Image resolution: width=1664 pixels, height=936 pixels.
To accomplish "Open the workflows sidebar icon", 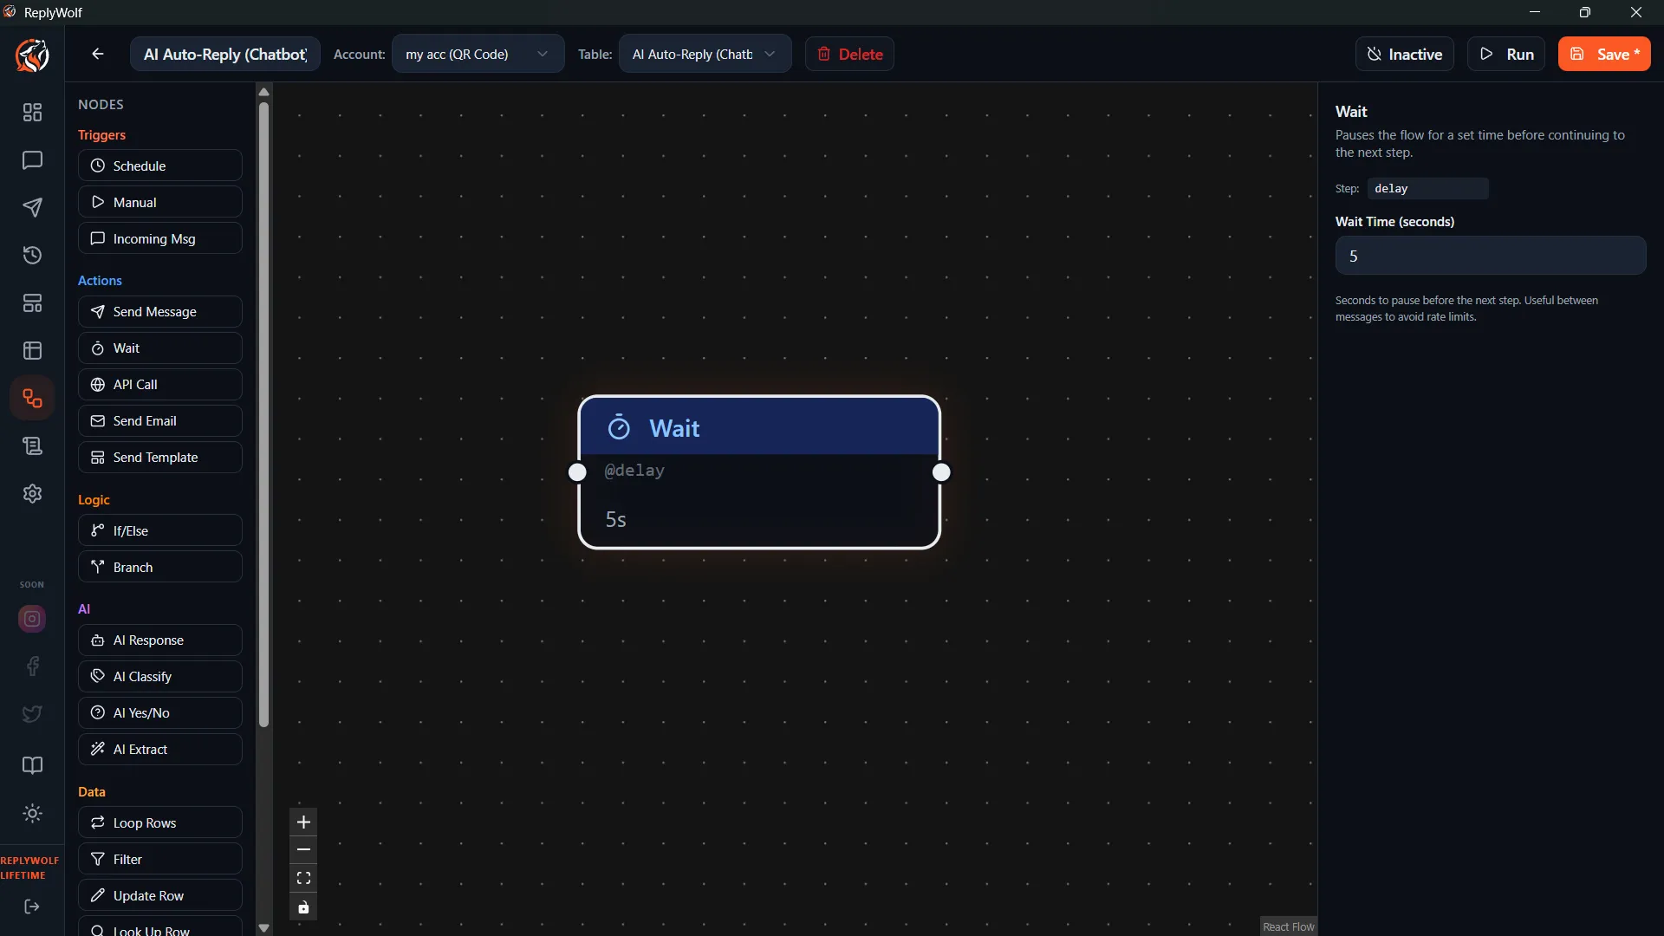I will [x=32, y=399].
